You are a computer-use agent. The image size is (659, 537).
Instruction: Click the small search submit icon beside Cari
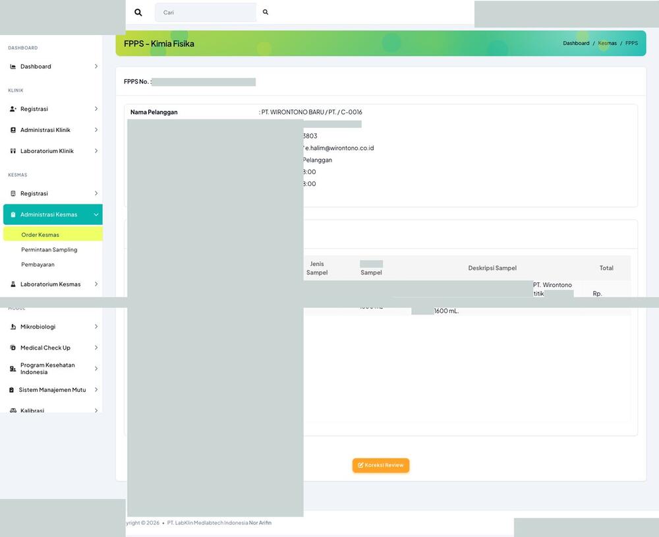[266, 12]
